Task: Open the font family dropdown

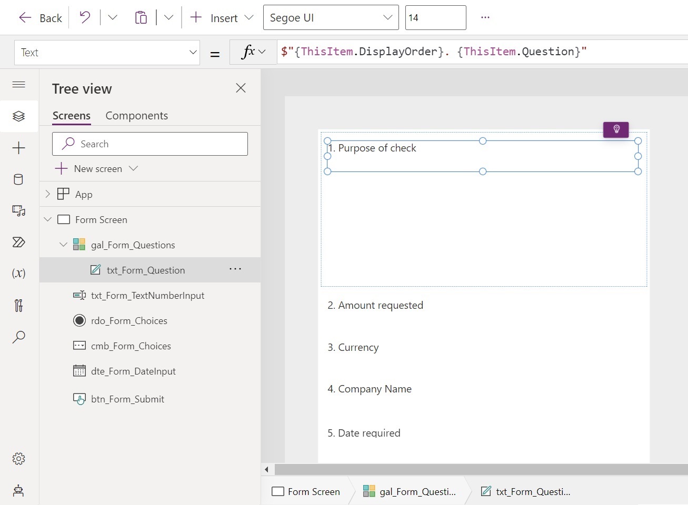Action: click(331, 17)
